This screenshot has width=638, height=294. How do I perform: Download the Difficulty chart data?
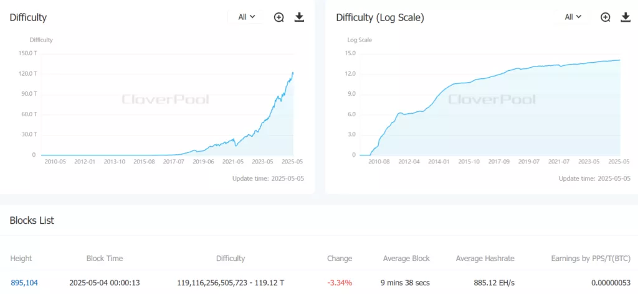click(299, 17)
